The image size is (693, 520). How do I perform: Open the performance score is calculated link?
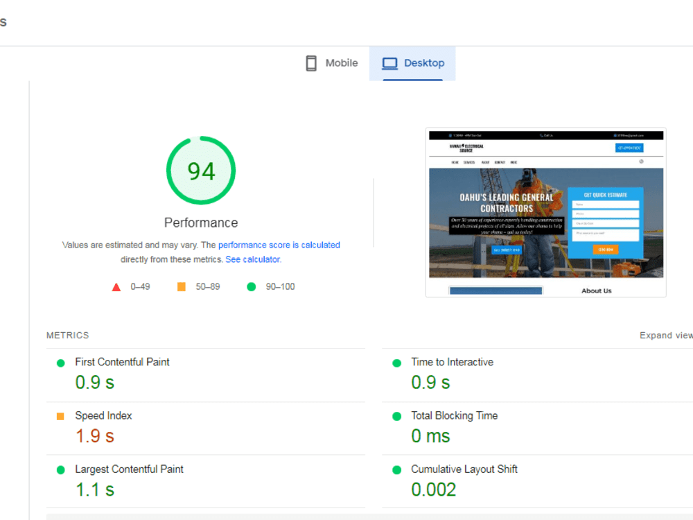tap(279, 245)
